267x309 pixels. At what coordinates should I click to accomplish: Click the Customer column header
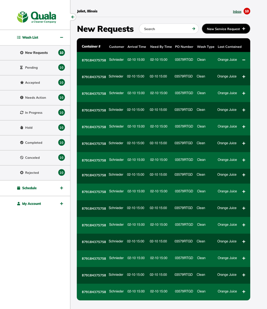[117, 47]
